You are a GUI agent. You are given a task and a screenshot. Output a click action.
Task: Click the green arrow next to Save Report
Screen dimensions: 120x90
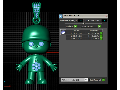point(100,26)
